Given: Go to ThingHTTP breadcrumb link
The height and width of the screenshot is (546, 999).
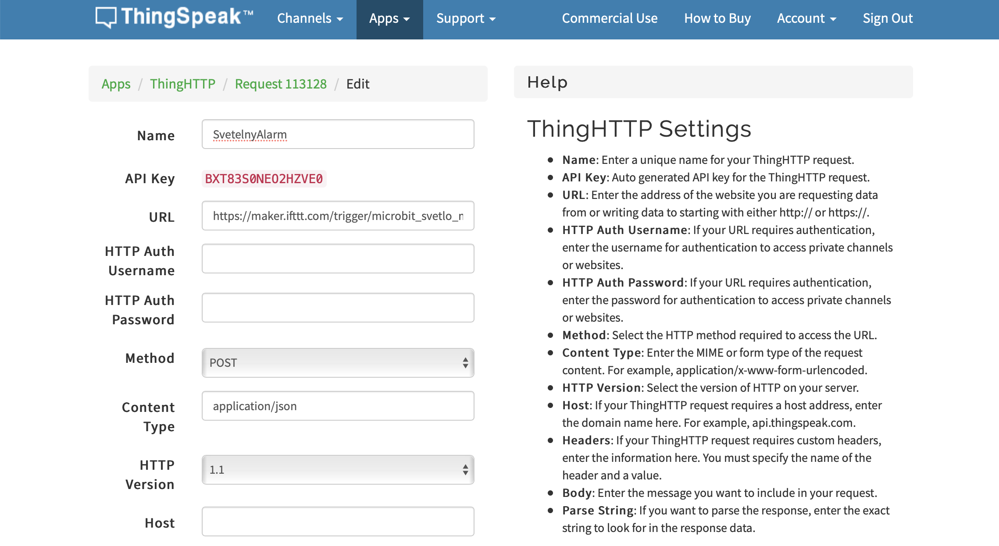Looking at the screenshot, I should point(182,84).
